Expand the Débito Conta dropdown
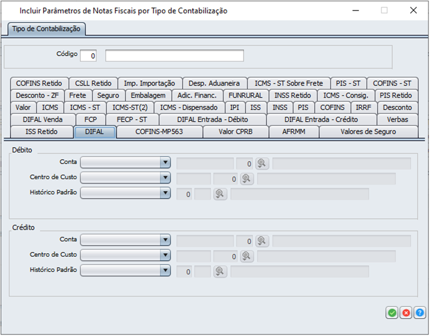This screenshot has width=430, height=336. (165, 163)
